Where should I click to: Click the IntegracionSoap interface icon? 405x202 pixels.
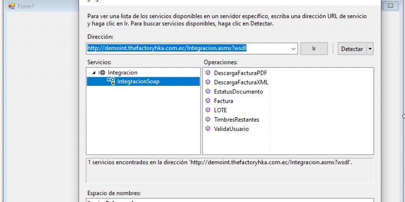tap(111, 82)
